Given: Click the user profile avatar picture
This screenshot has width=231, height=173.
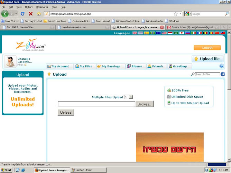Looking at the screenshot, I should [10, 62].
